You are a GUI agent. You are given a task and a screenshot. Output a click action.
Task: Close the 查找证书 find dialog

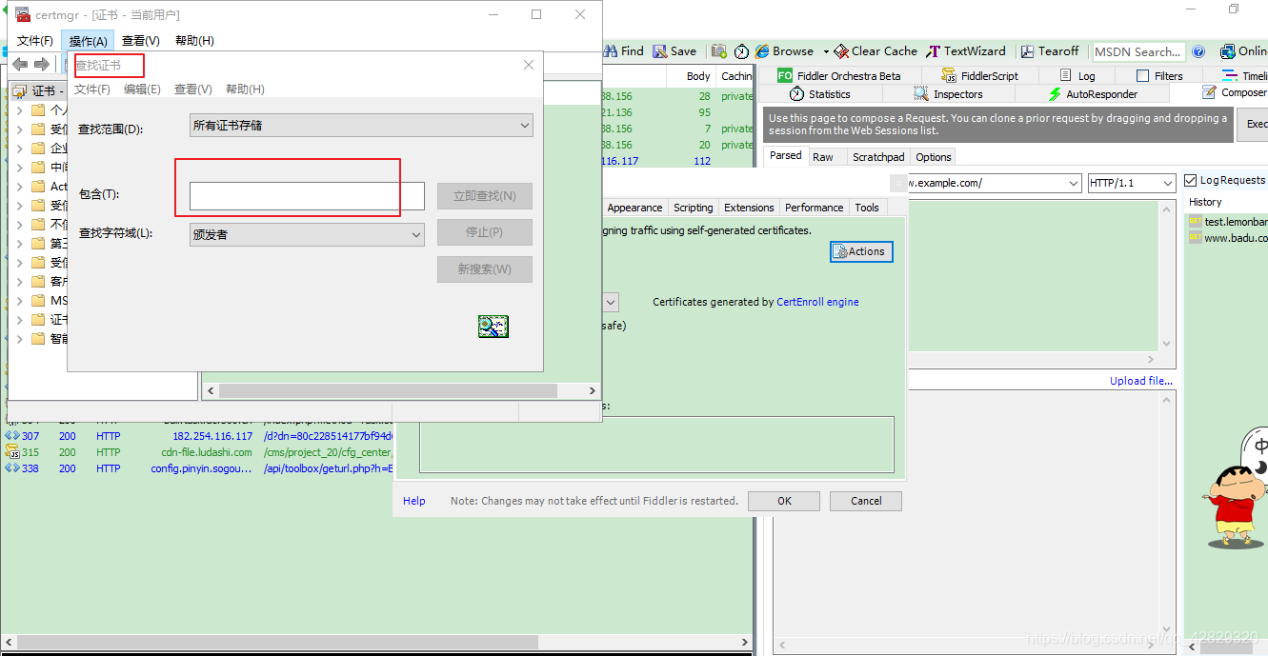(530, 65)
